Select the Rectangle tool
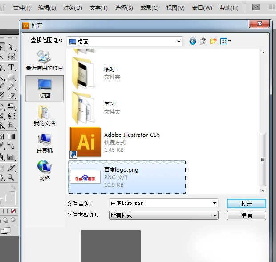Image resolution: width=276 pixels, height=262 pixels. (x=11, y=77)
